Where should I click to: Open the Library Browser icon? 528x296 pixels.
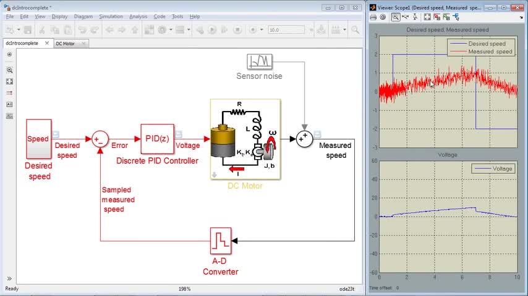[x=149, y=30]
